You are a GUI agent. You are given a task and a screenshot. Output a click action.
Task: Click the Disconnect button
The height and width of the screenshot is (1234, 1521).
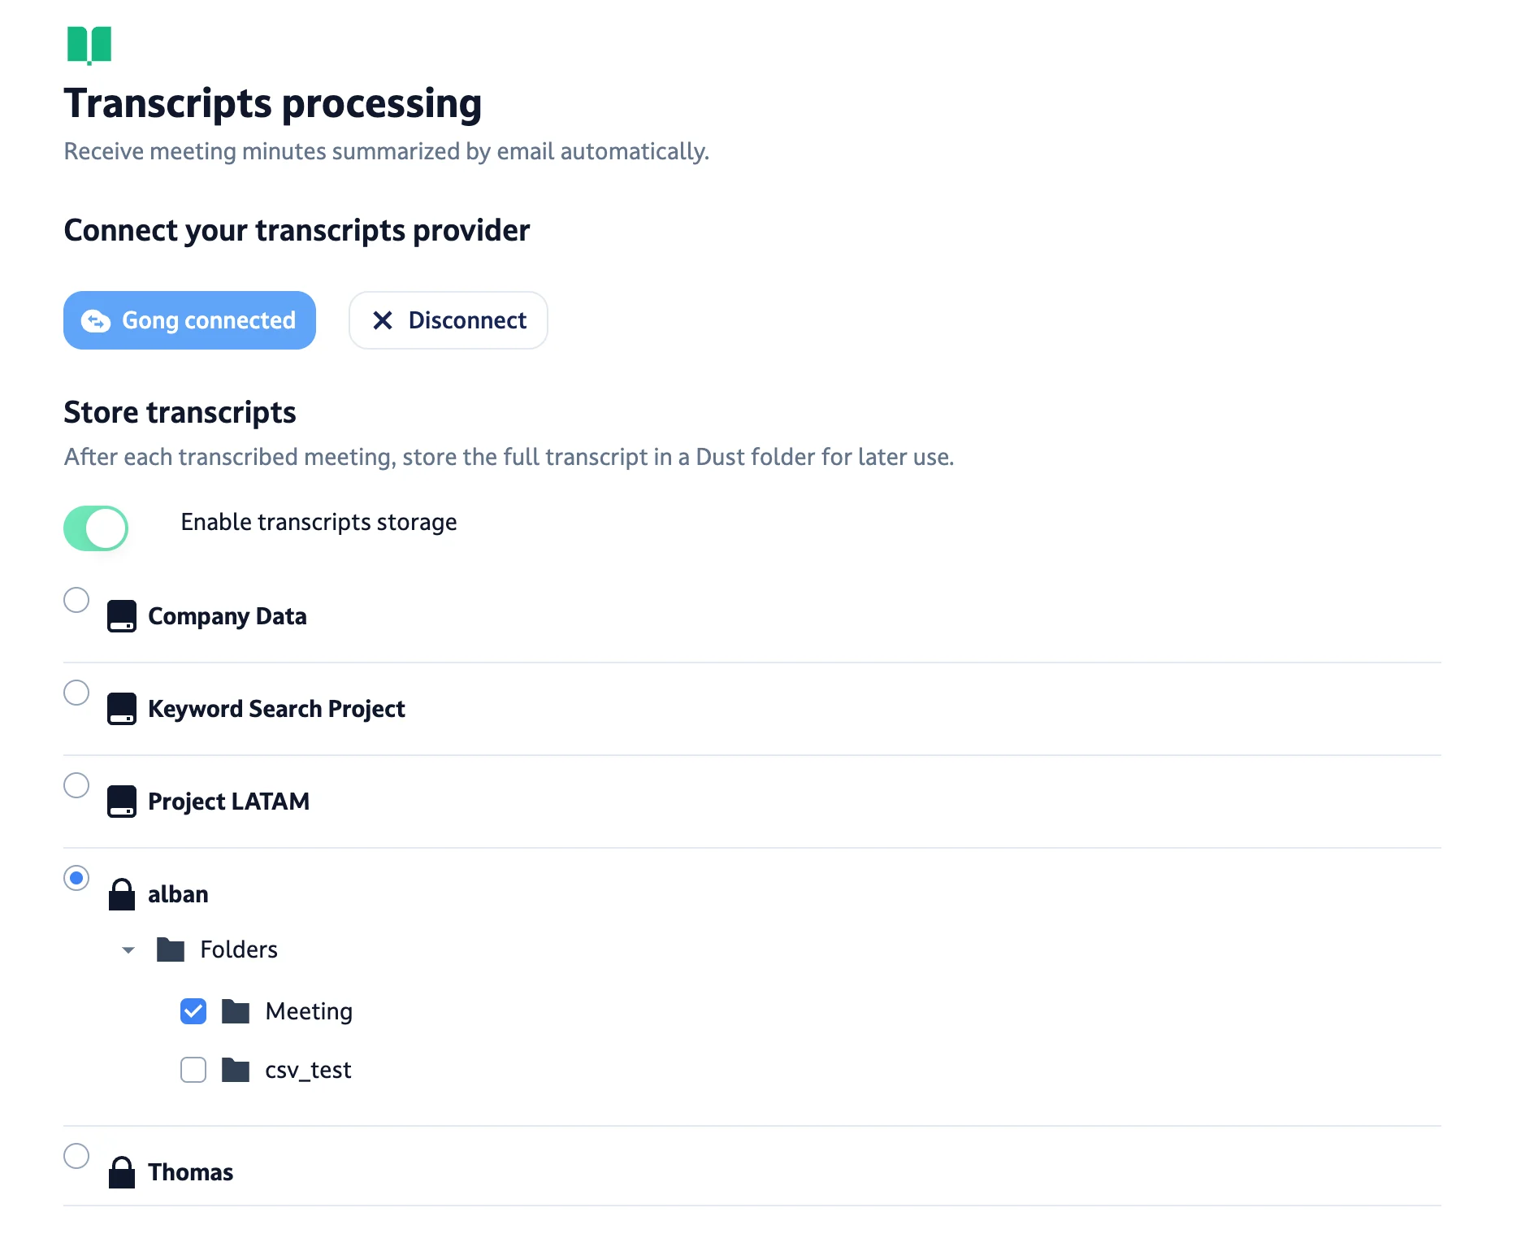click(x=448, y=320)
